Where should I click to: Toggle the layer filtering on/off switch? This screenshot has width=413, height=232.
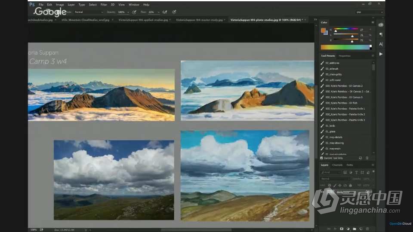point(373,171)
